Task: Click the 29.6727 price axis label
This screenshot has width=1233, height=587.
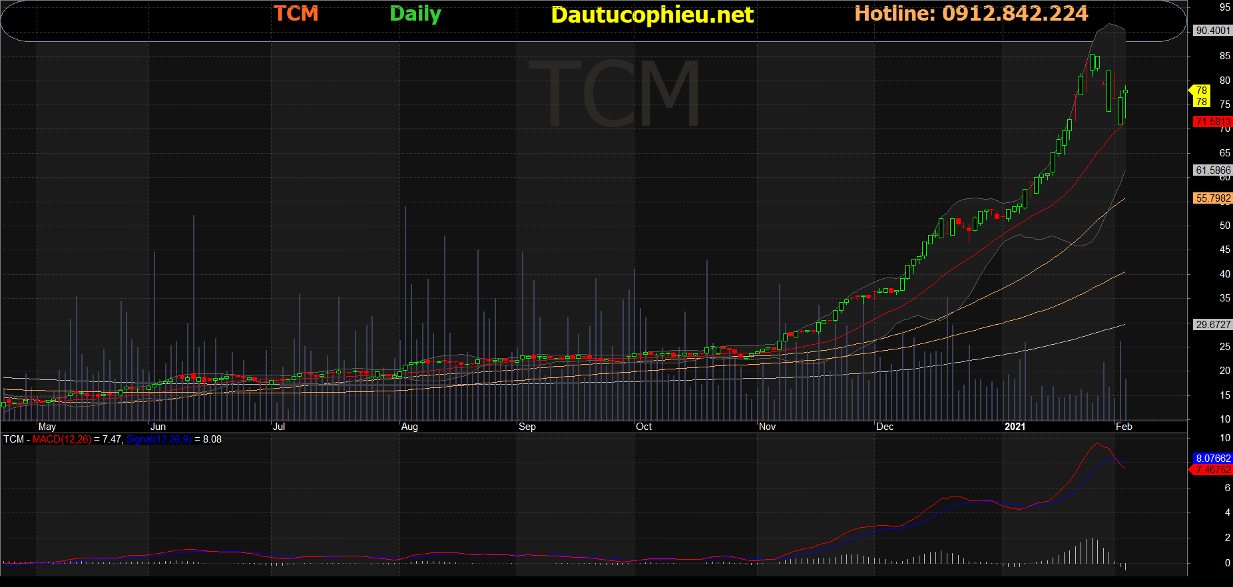Action: pyautogui.click(x=1212, y=325)
